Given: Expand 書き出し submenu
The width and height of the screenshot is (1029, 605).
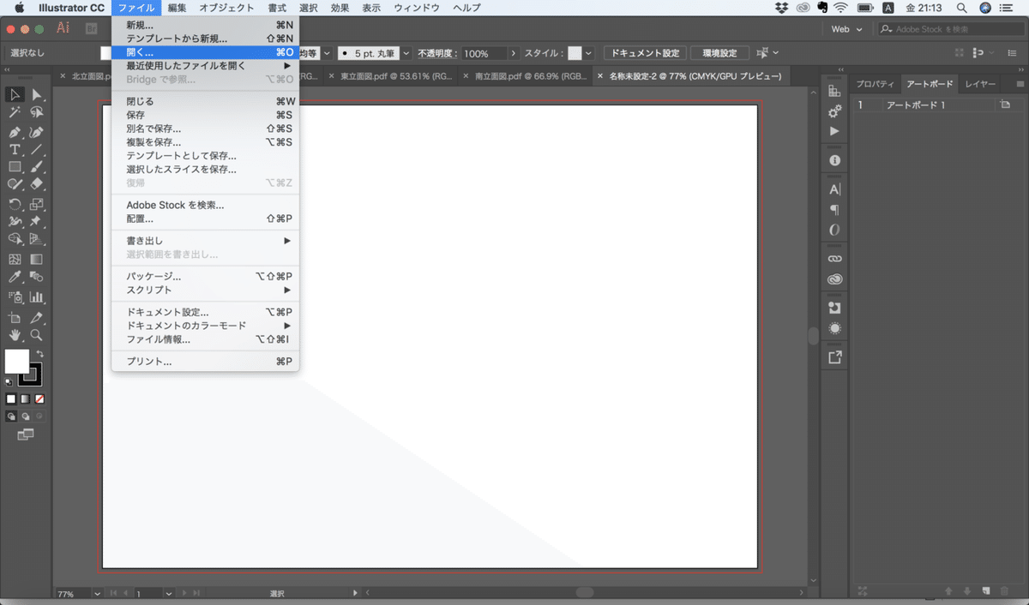Looking at the screenshot, I should (205, 241).
